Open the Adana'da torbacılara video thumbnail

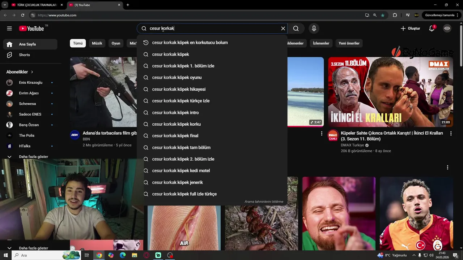[103, 92]
